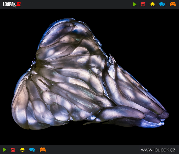The image size is (179, 154).
Task: Click the orange gamepad icon in the footer
Action: point(43,150)
